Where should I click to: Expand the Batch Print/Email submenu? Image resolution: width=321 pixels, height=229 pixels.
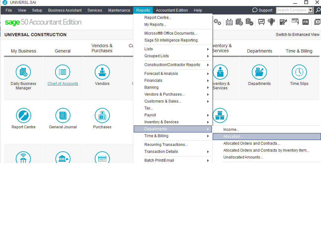(x=172, y=160)
